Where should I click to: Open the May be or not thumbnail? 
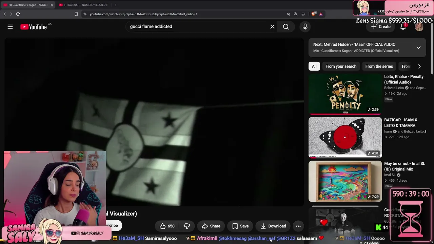coord(345,181)
